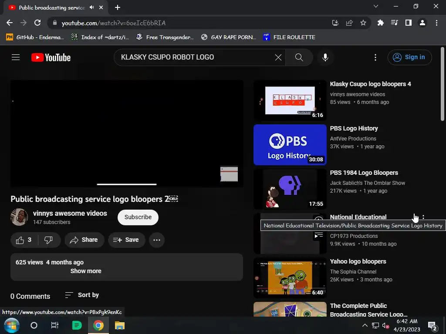
Task: Start voice search with the microphone
Action: click(325, 57)
